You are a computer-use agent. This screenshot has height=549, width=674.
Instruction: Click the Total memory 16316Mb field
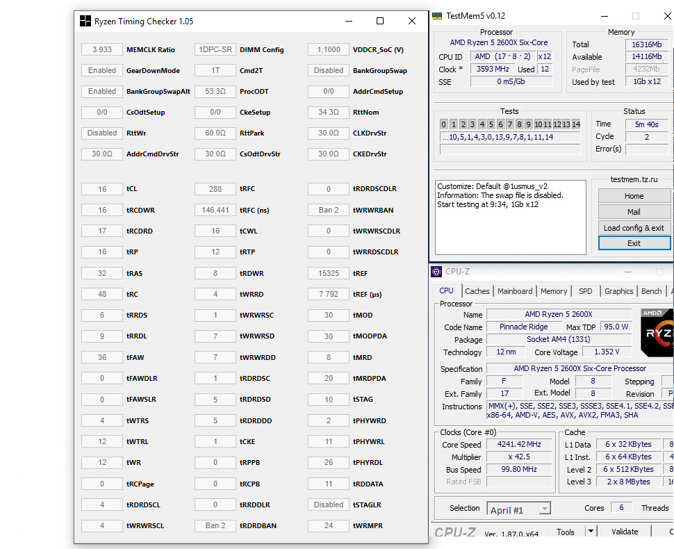click(x=646, y=44)
